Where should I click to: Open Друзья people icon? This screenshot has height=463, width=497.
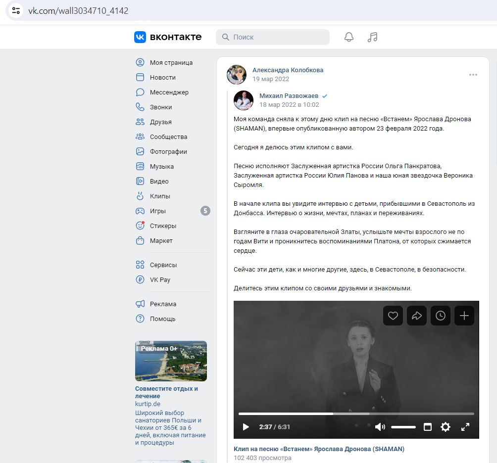[140, 122]
